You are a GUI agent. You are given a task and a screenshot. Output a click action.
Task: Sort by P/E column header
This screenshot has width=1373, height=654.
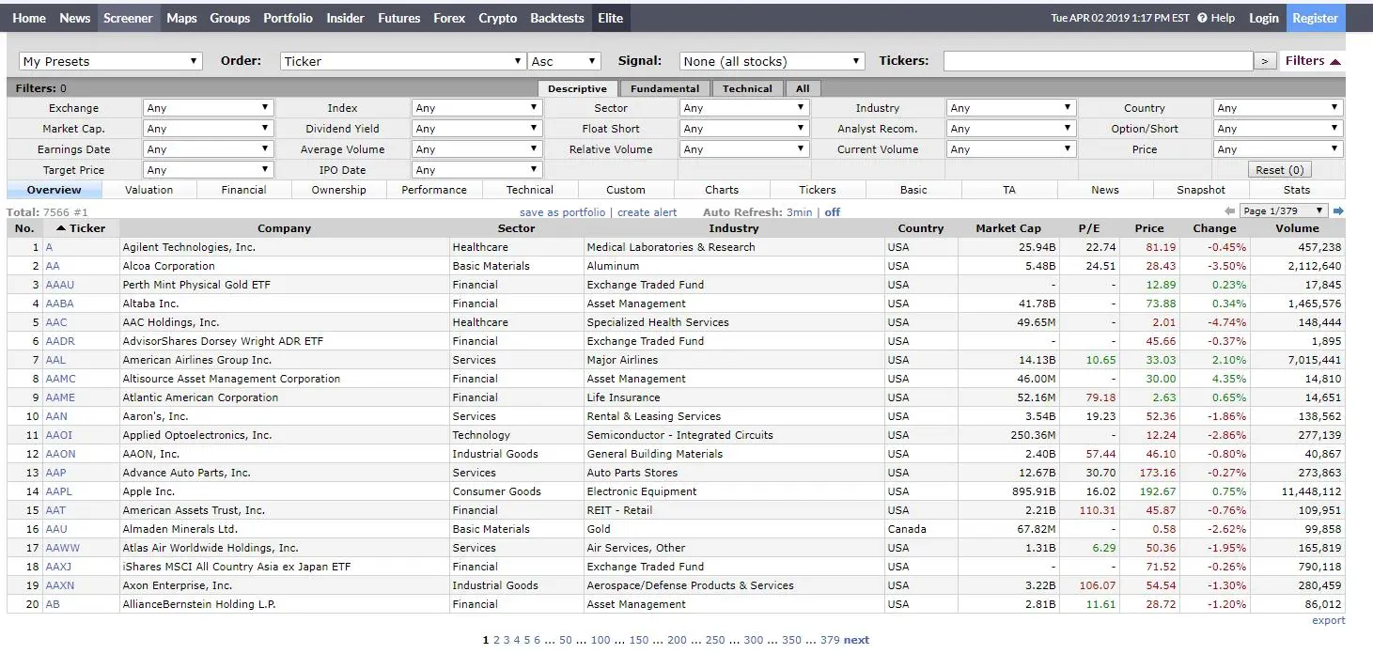pyautogui.click(x=1089, y=228)
